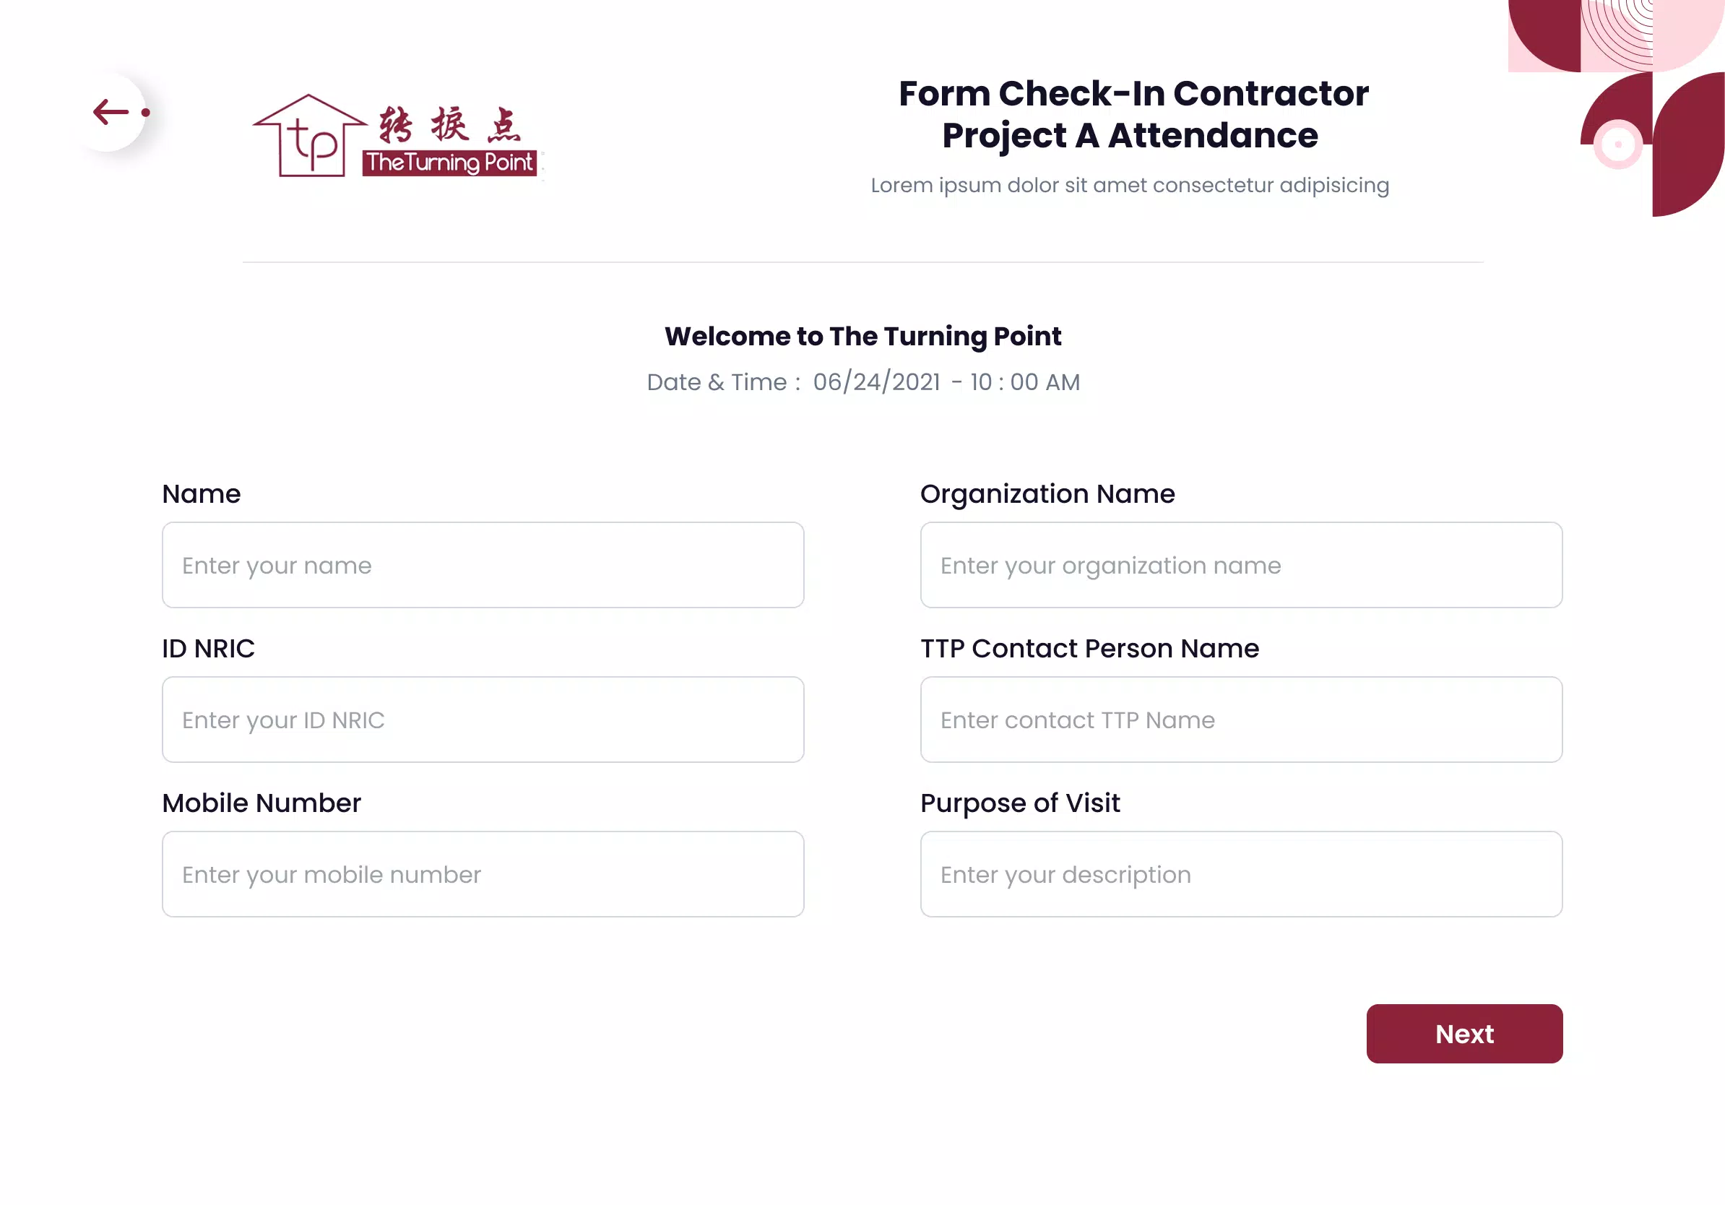This screenshot has width=1725, height=1205.
Task: Click the back arrow navigation icon
Action: pos(110,111)
